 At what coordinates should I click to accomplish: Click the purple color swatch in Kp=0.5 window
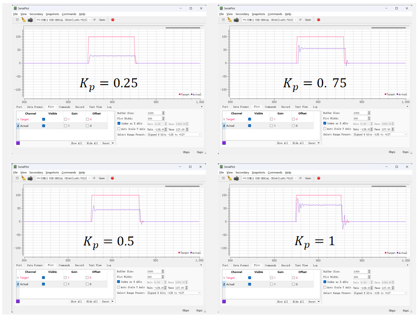[x=18, y=302]
